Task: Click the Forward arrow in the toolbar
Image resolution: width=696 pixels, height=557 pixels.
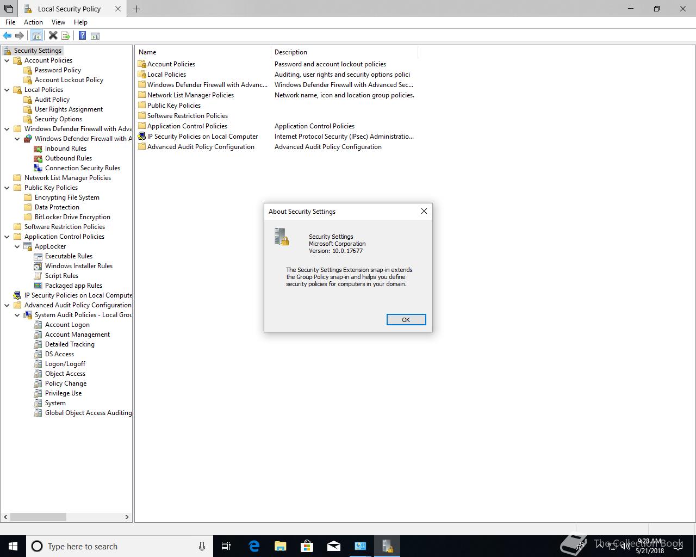Action: point(20,36)
